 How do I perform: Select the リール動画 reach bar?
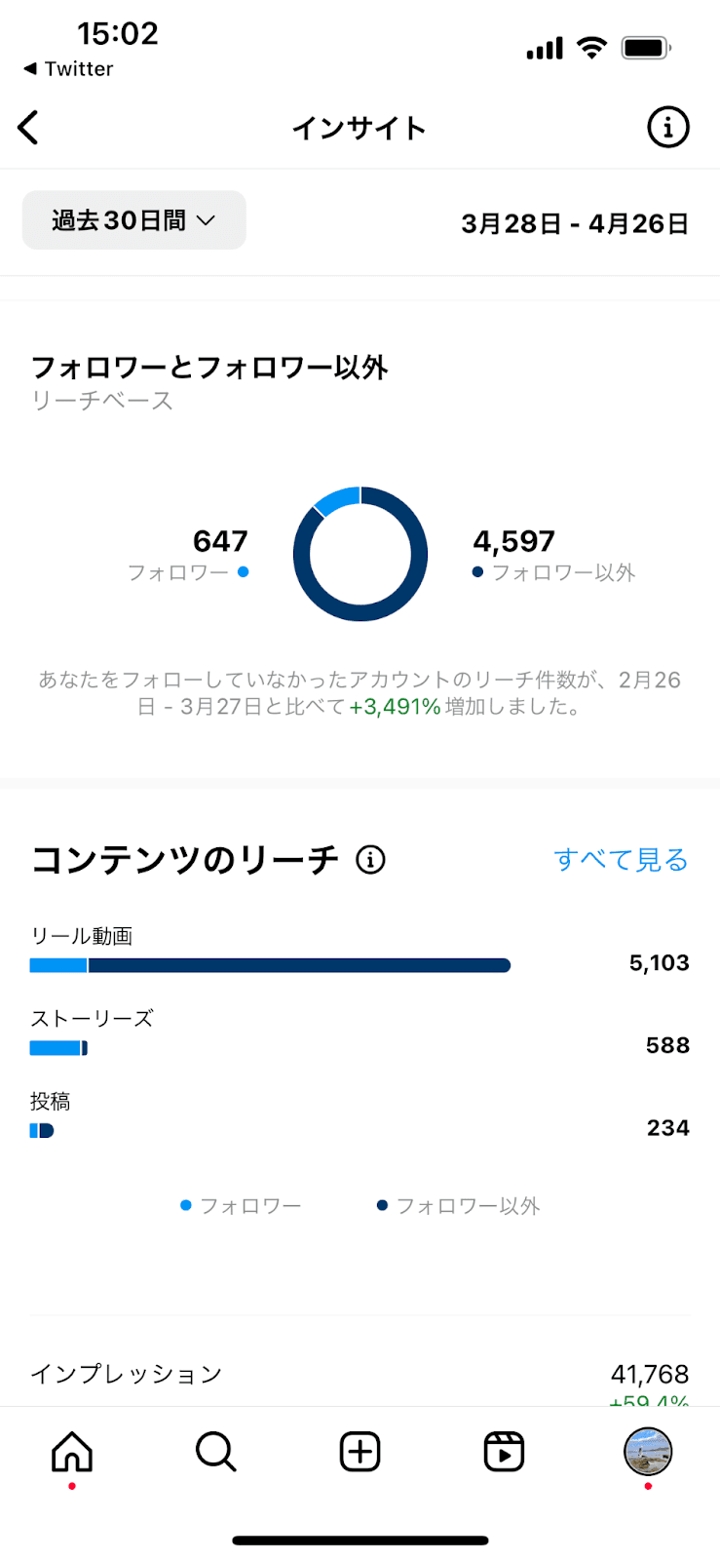pos(270,965)
